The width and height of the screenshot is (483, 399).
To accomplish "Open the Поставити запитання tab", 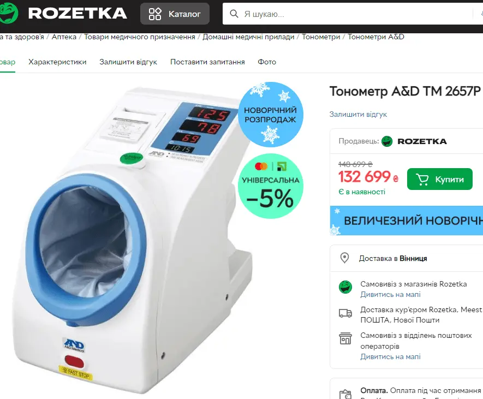I will coord(207,62).
